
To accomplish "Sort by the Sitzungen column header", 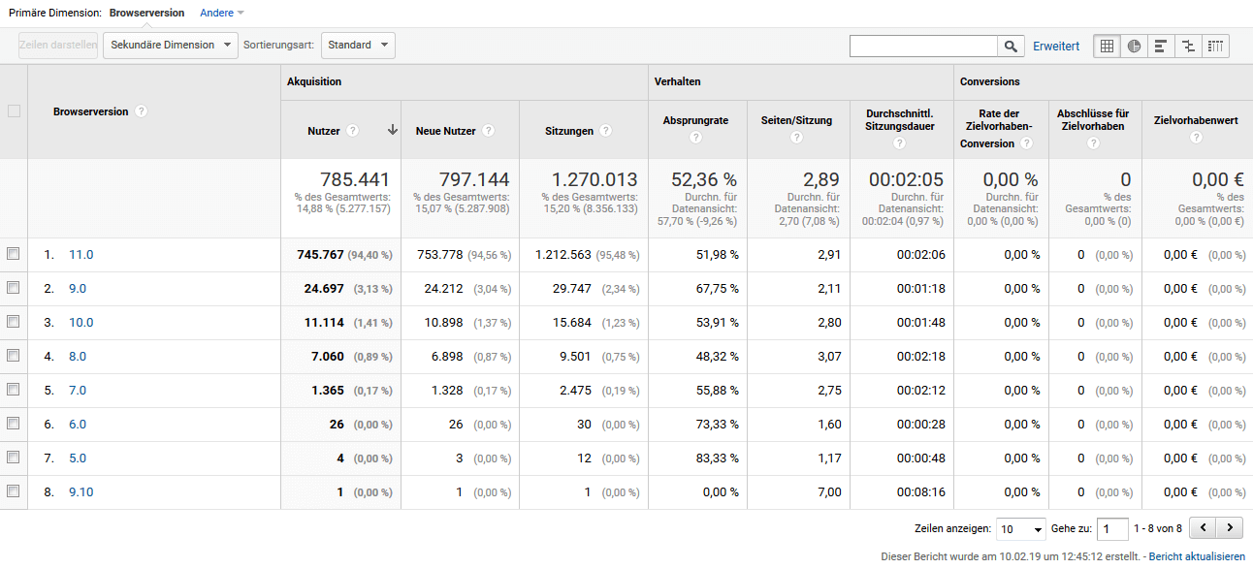I will coord(569,131).
